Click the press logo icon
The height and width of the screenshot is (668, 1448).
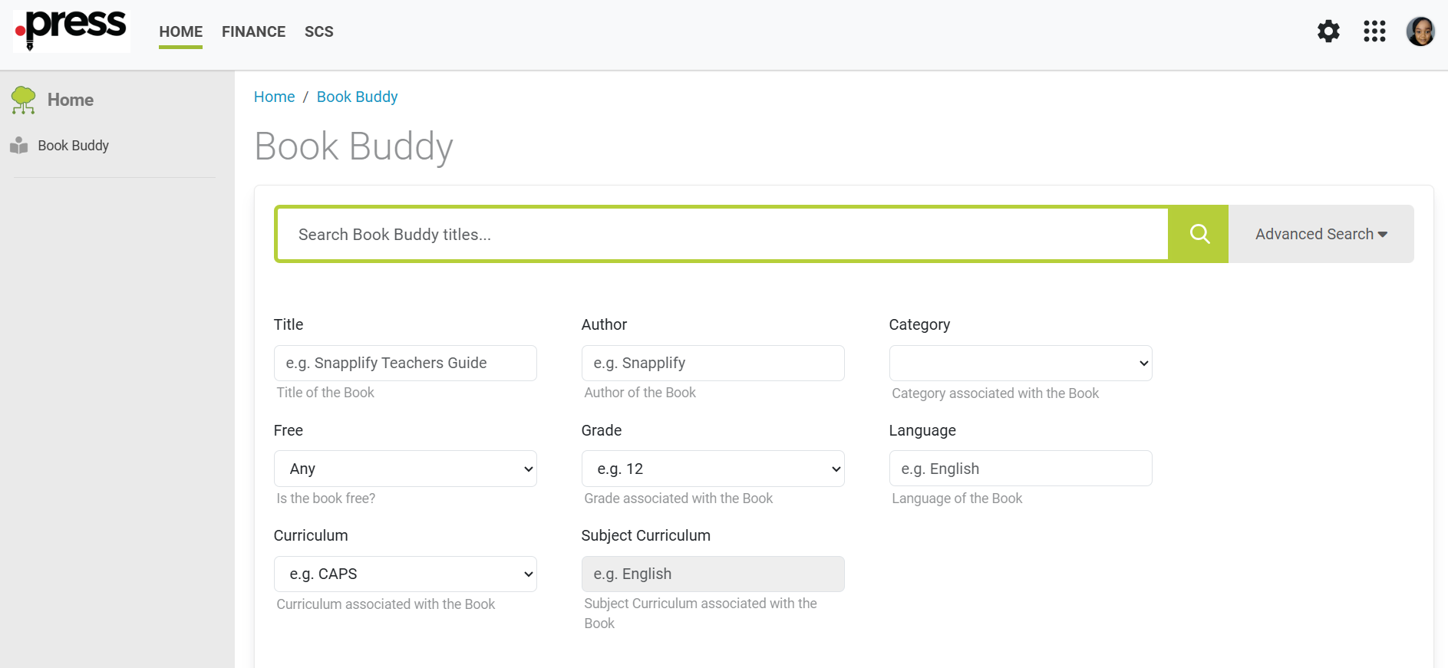pyautogui.click(x=71, y=31)
